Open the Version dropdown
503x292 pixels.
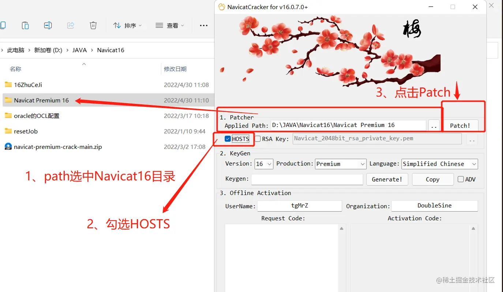(264, 164)
